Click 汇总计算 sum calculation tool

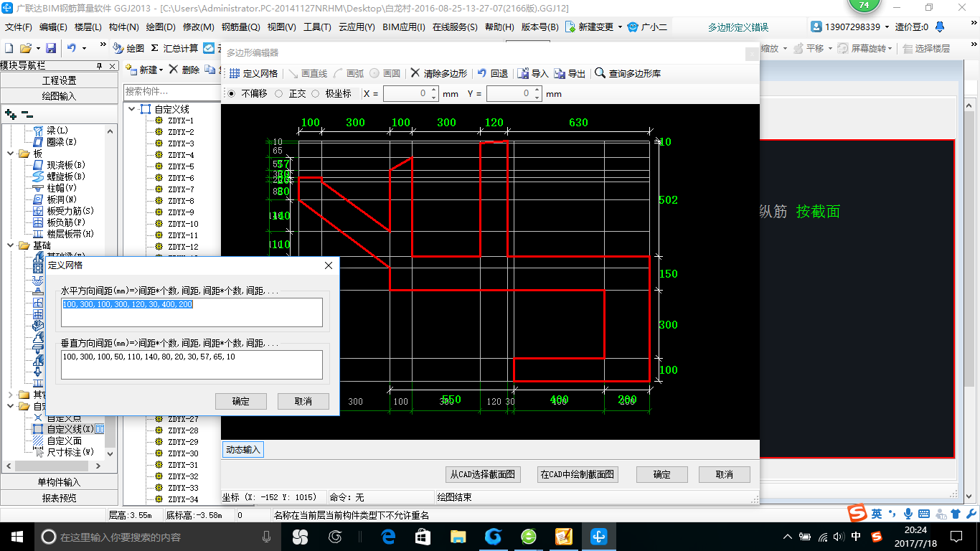[x=174, y=48]
